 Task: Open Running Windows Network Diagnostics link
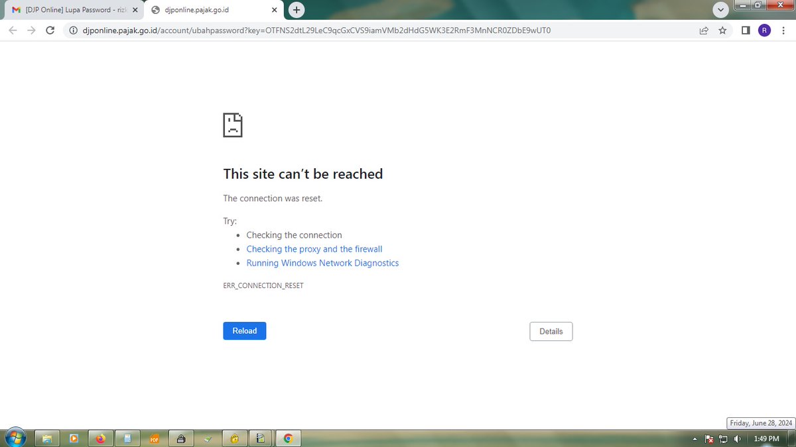(x=322, y=263)
